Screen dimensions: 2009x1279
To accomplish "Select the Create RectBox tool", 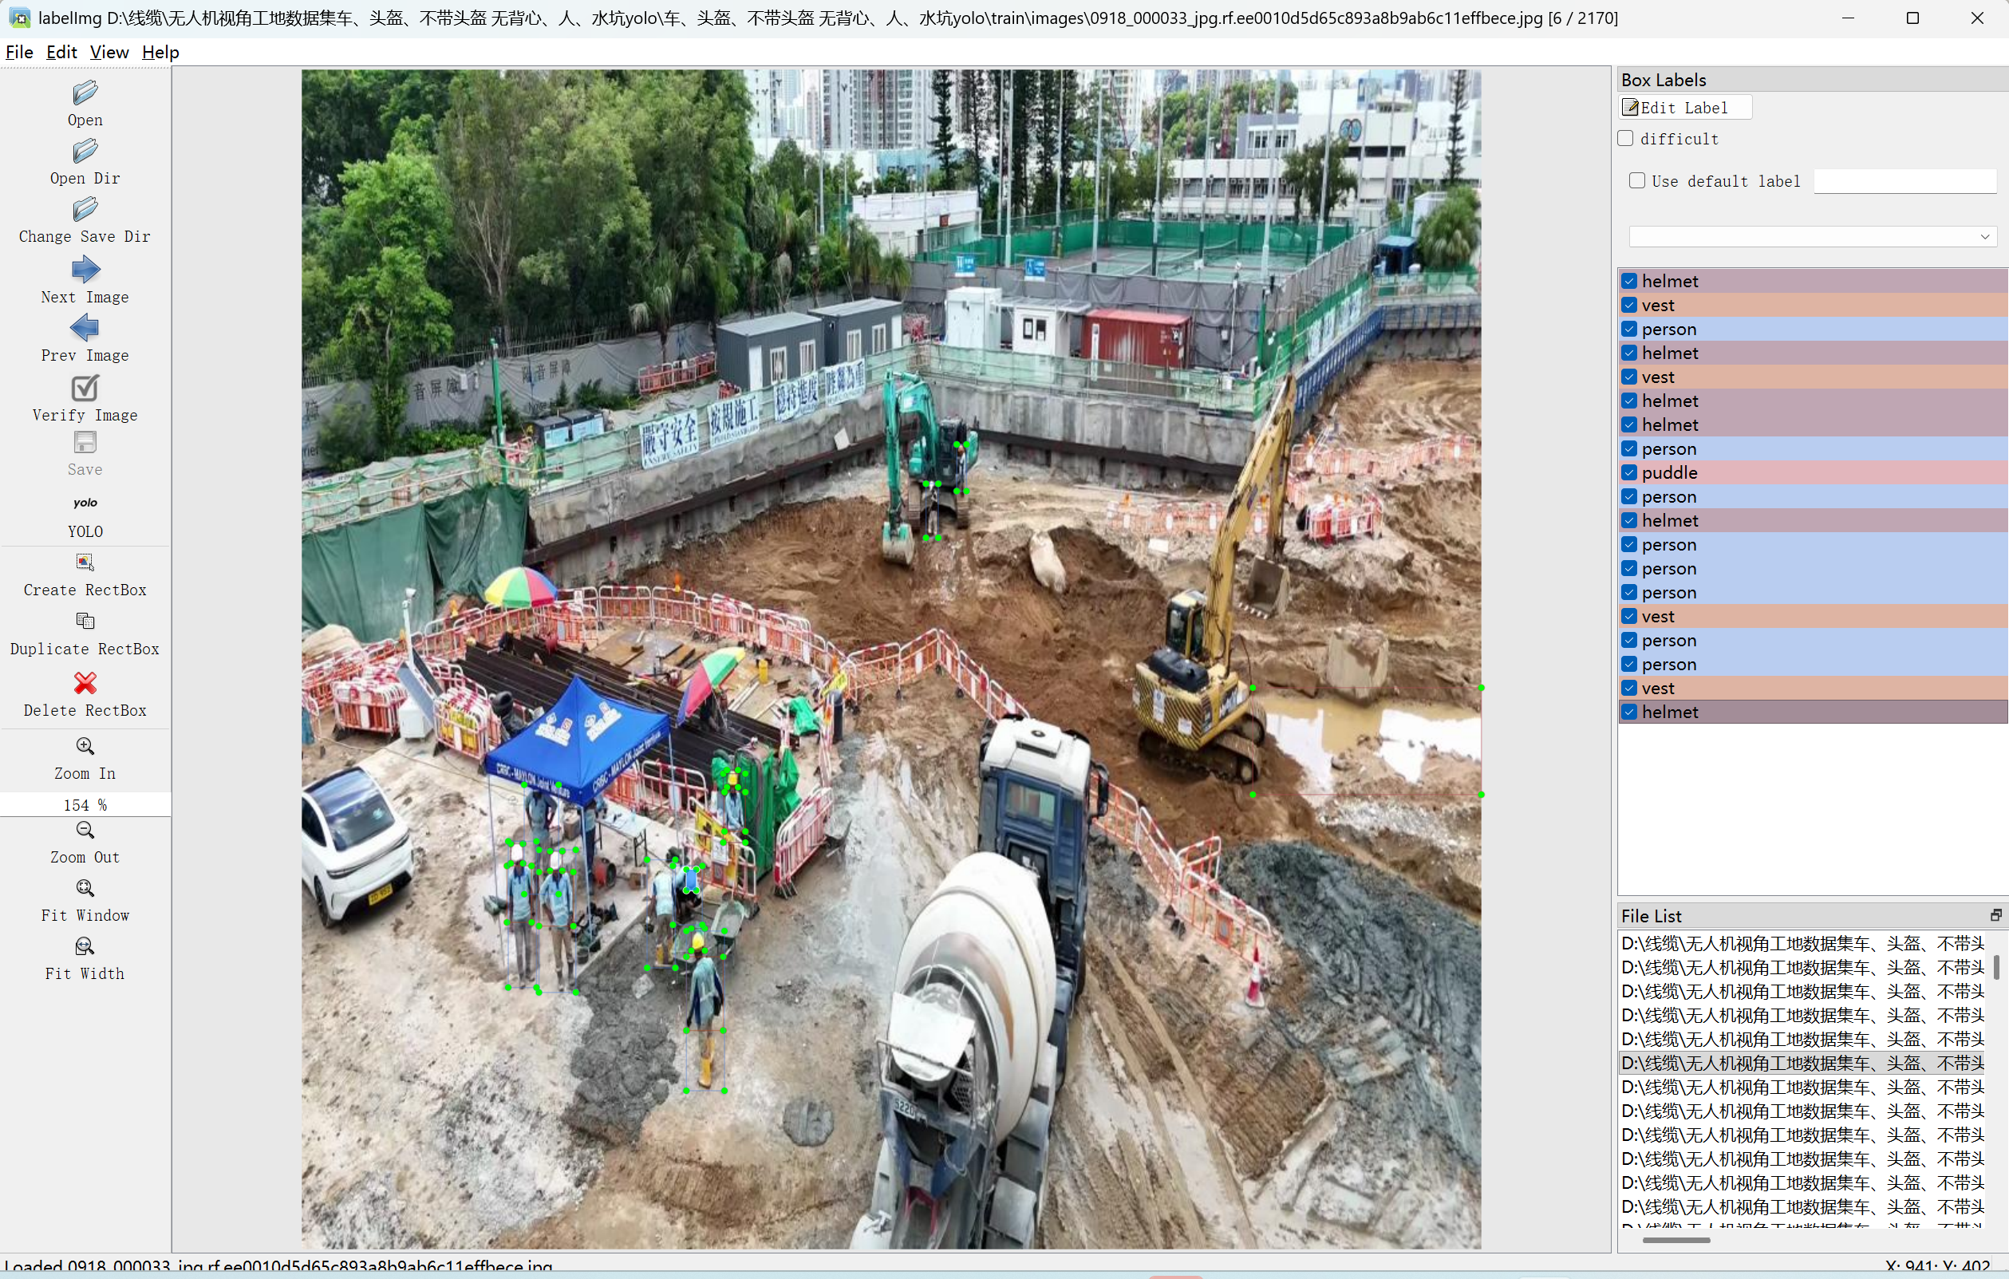I will pos(85,563).
